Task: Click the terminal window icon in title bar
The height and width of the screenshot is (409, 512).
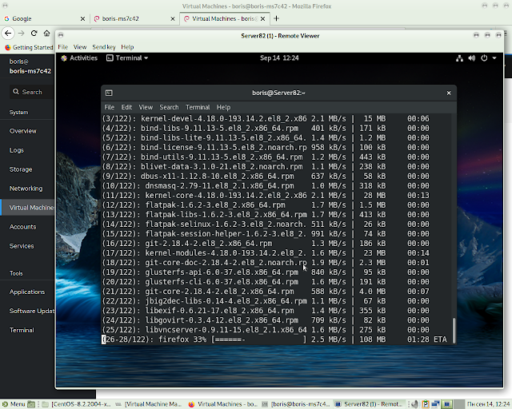Action: click(x=109, y=93)
